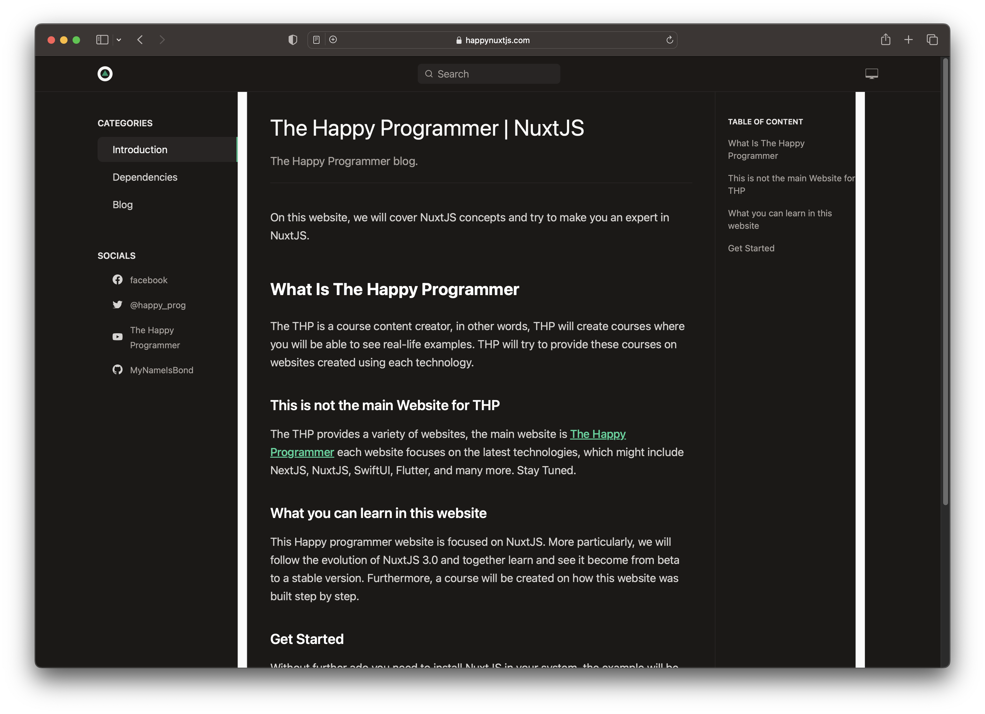Click the Get Started section heading
This screenshot has height=714, width=985.
[x=307, y=639]
